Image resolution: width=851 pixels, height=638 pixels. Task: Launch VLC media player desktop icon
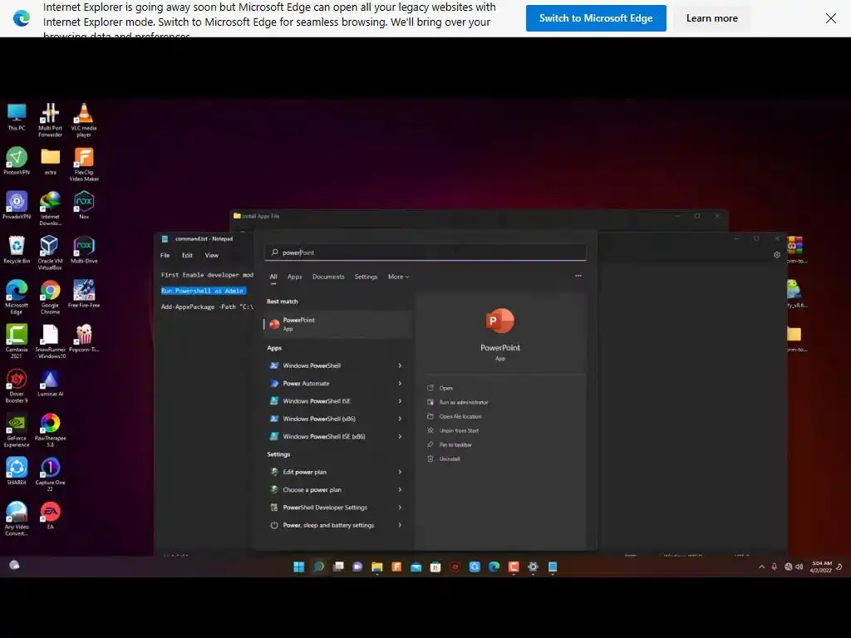point(84,120)
